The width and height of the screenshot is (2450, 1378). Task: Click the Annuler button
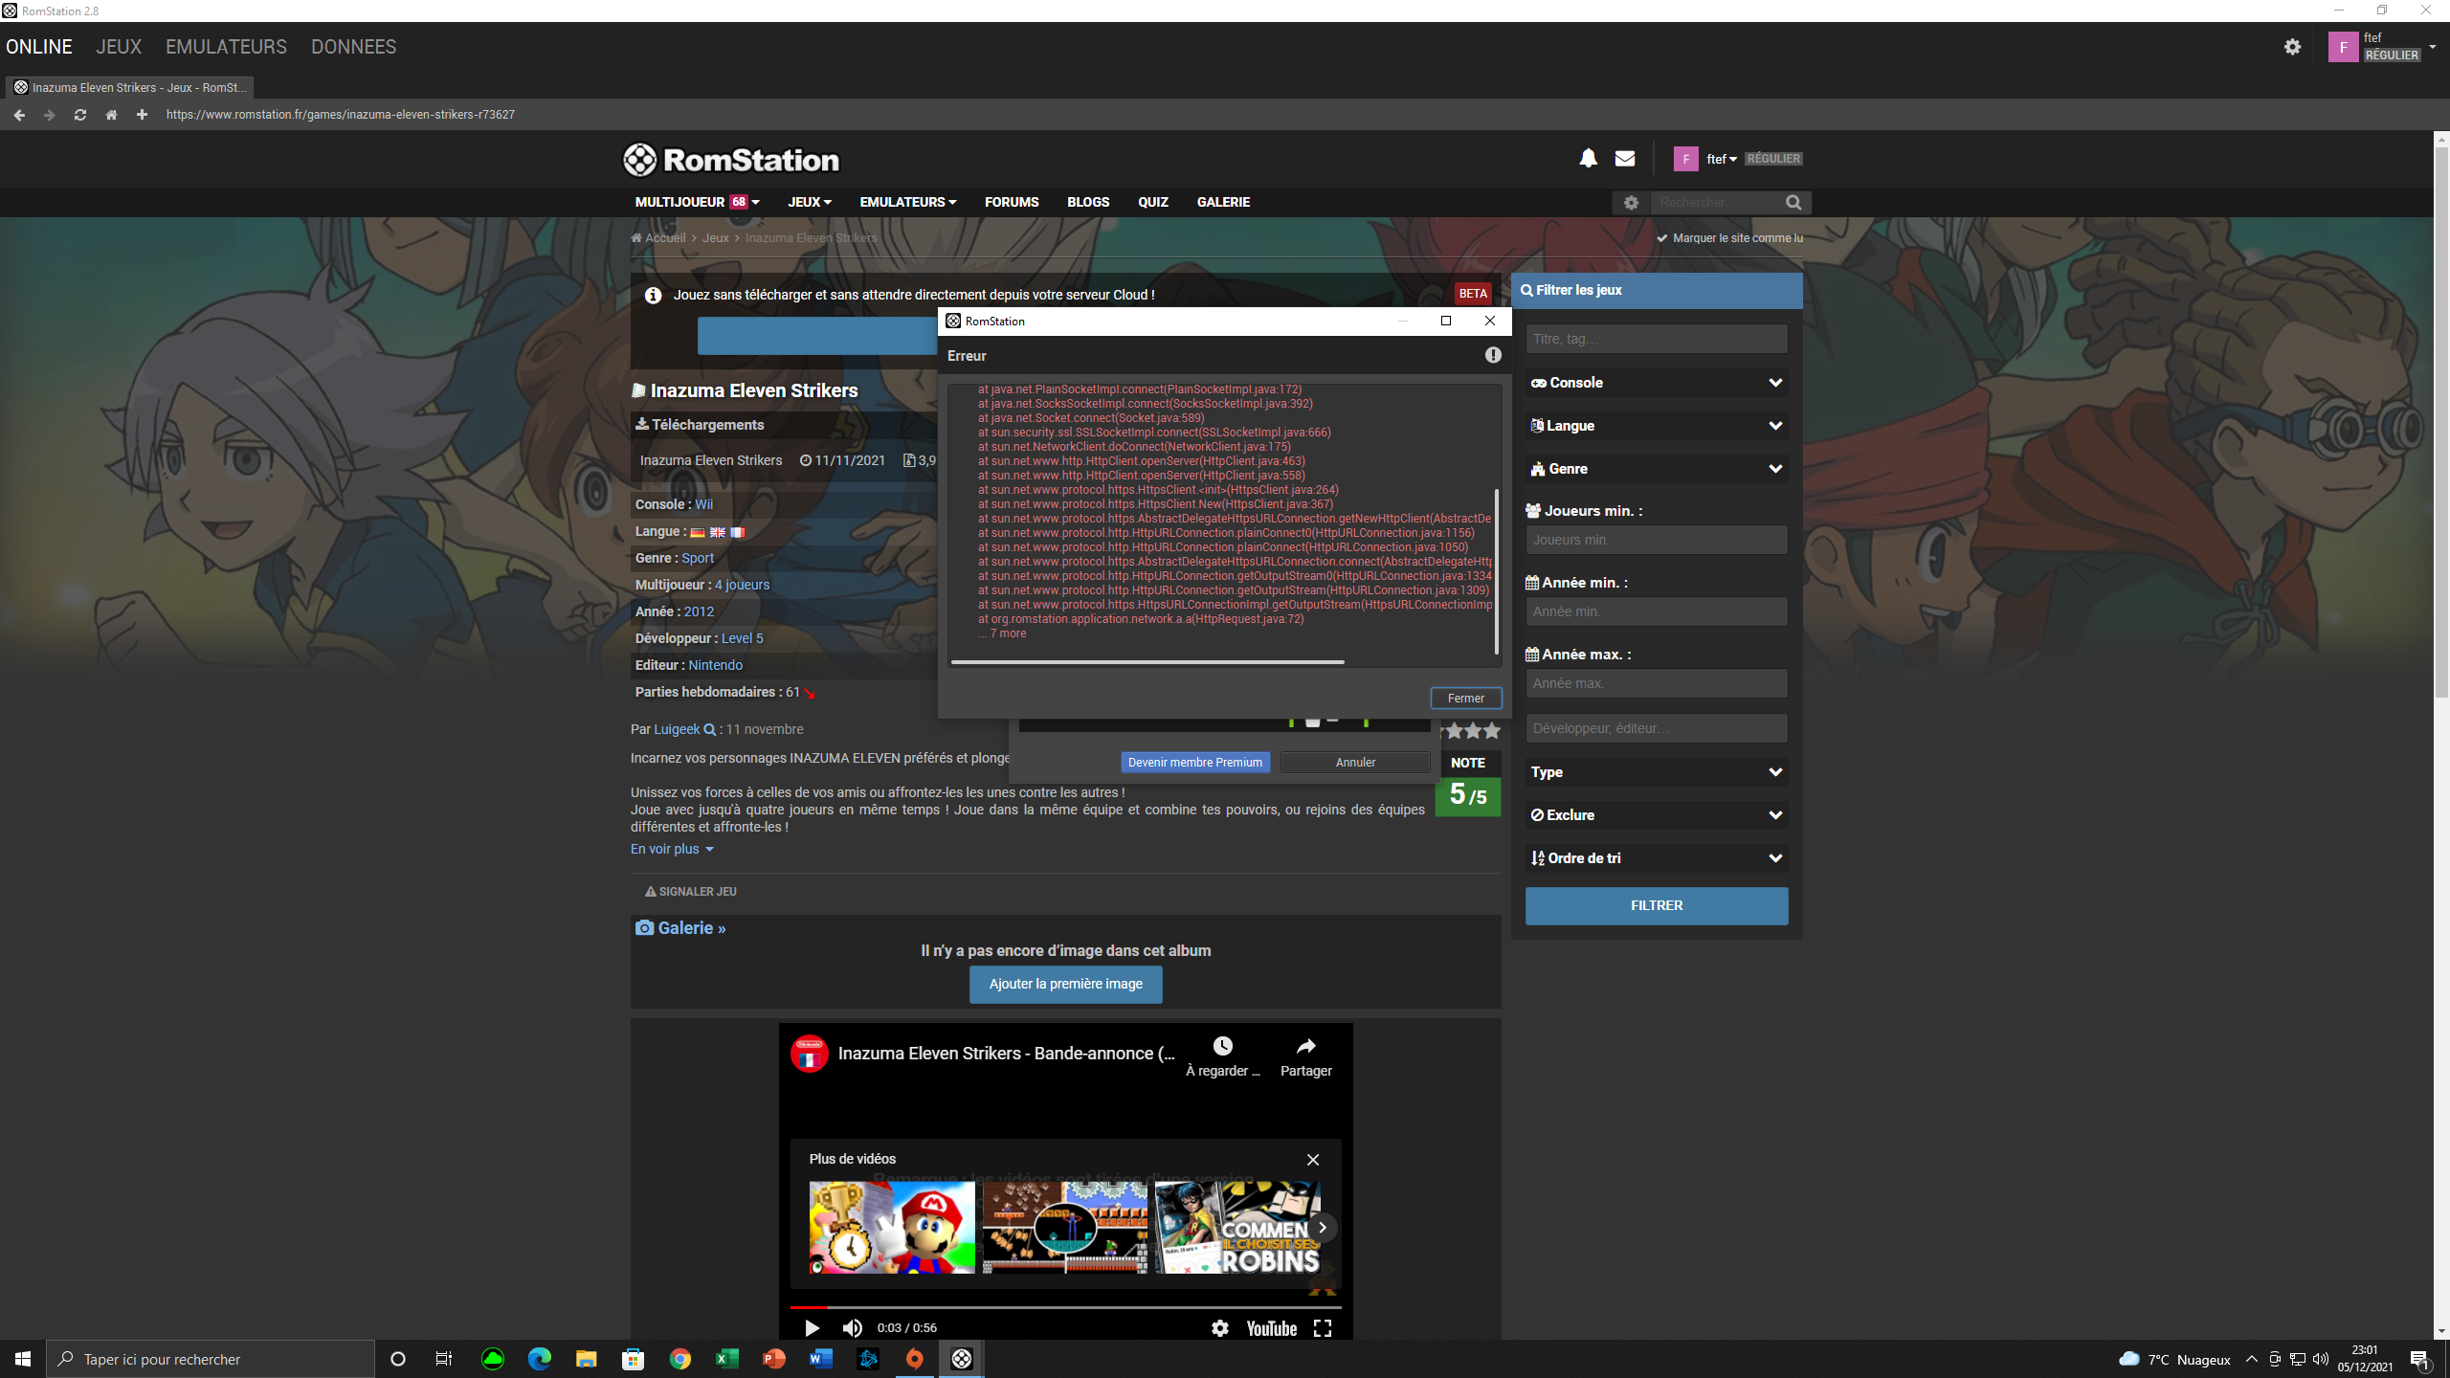tap(1355, 763)
